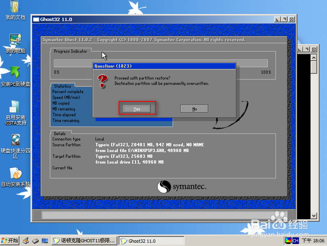
Task: Maximize the background window behind Ghost32
Action: click(x=314, y=49)
